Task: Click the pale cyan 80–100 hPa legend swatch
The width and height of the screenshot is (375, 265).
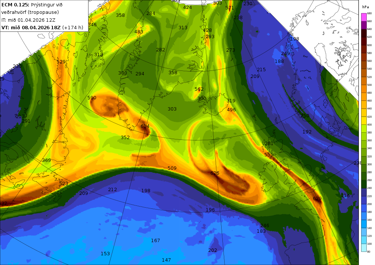Action: click(364, 247)
